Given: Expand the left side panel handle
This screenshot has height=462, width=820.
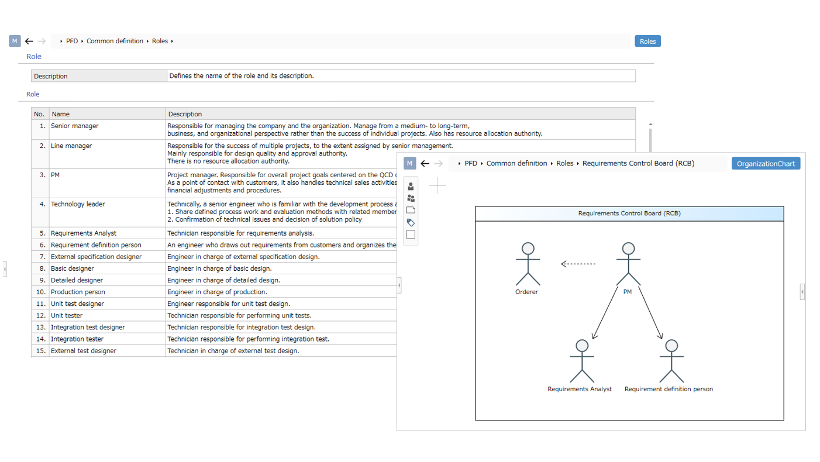Looking at the screenshot, I should 5,269.
